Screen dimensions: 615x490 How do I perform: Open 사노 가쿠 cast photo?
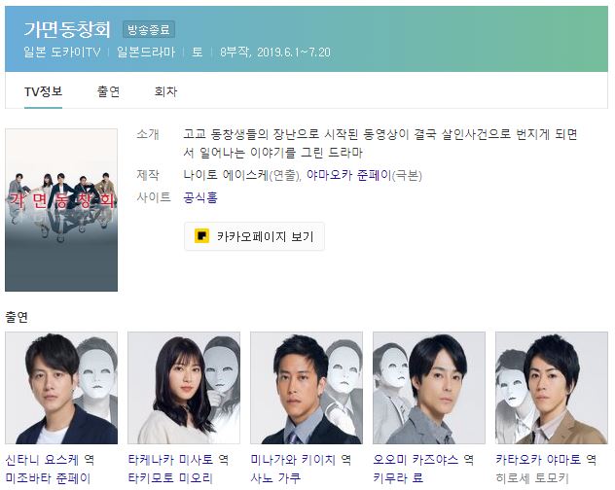[307, 388]
